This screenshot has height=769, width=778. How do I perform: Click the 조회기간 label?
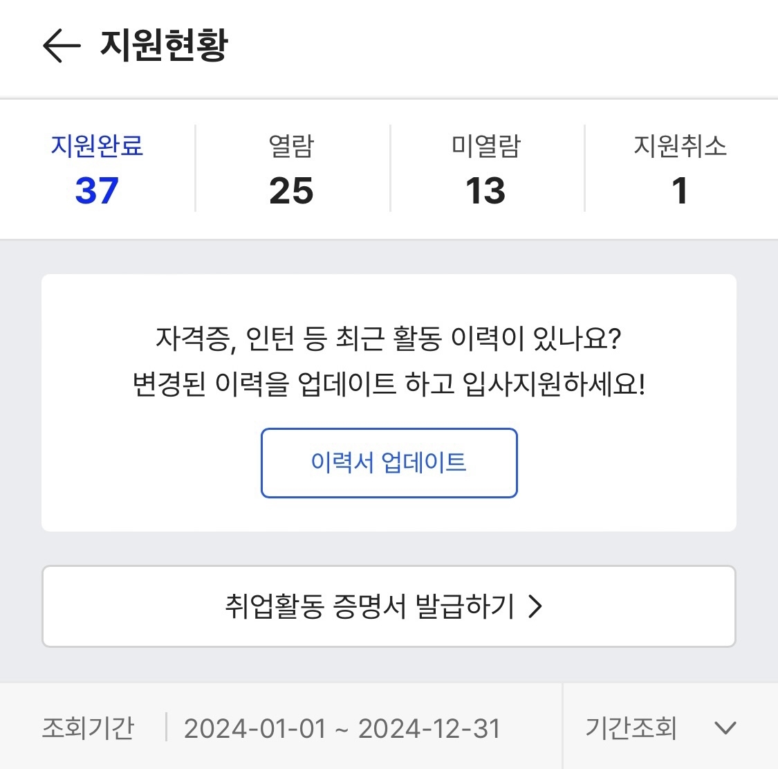pyautogui.click(x=89, y=727)
